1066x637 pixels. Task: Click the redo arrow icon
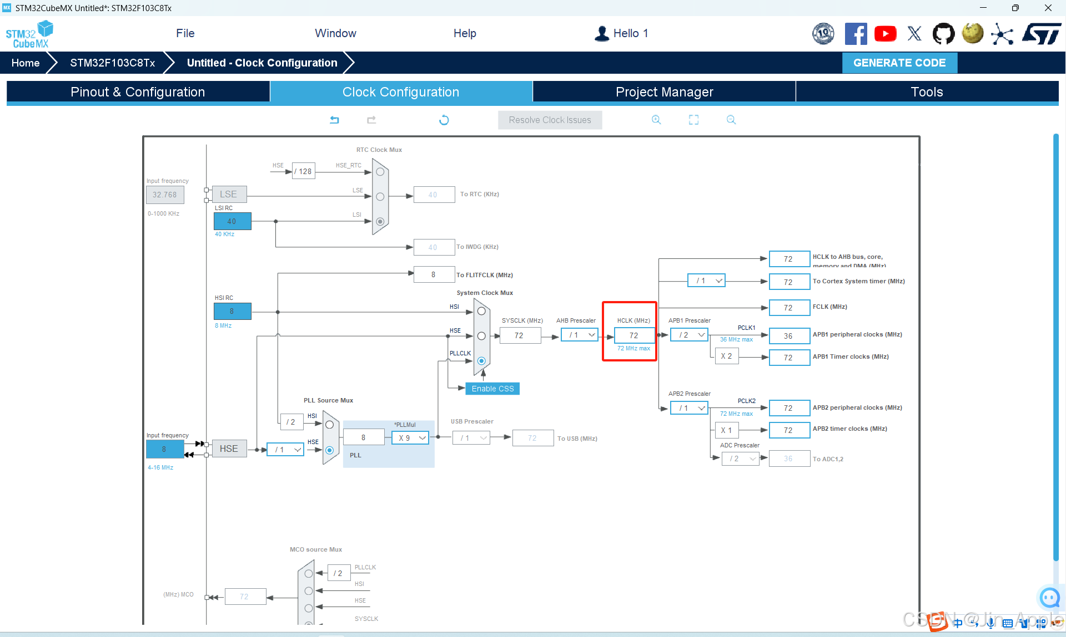click(371, 120)
